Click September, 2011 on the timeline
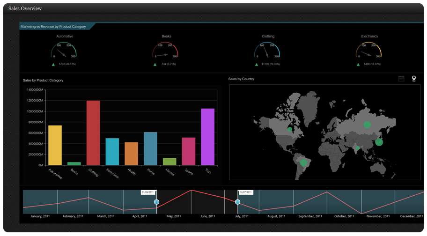The height and width of the screenshot is (236, 427). 310,216
